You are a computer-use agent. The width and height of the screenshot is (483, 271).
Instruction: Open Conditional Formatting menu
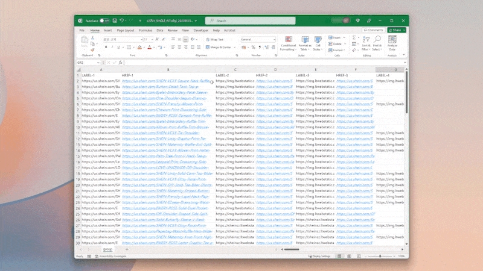pyautogui.click(x=288, y=43)
